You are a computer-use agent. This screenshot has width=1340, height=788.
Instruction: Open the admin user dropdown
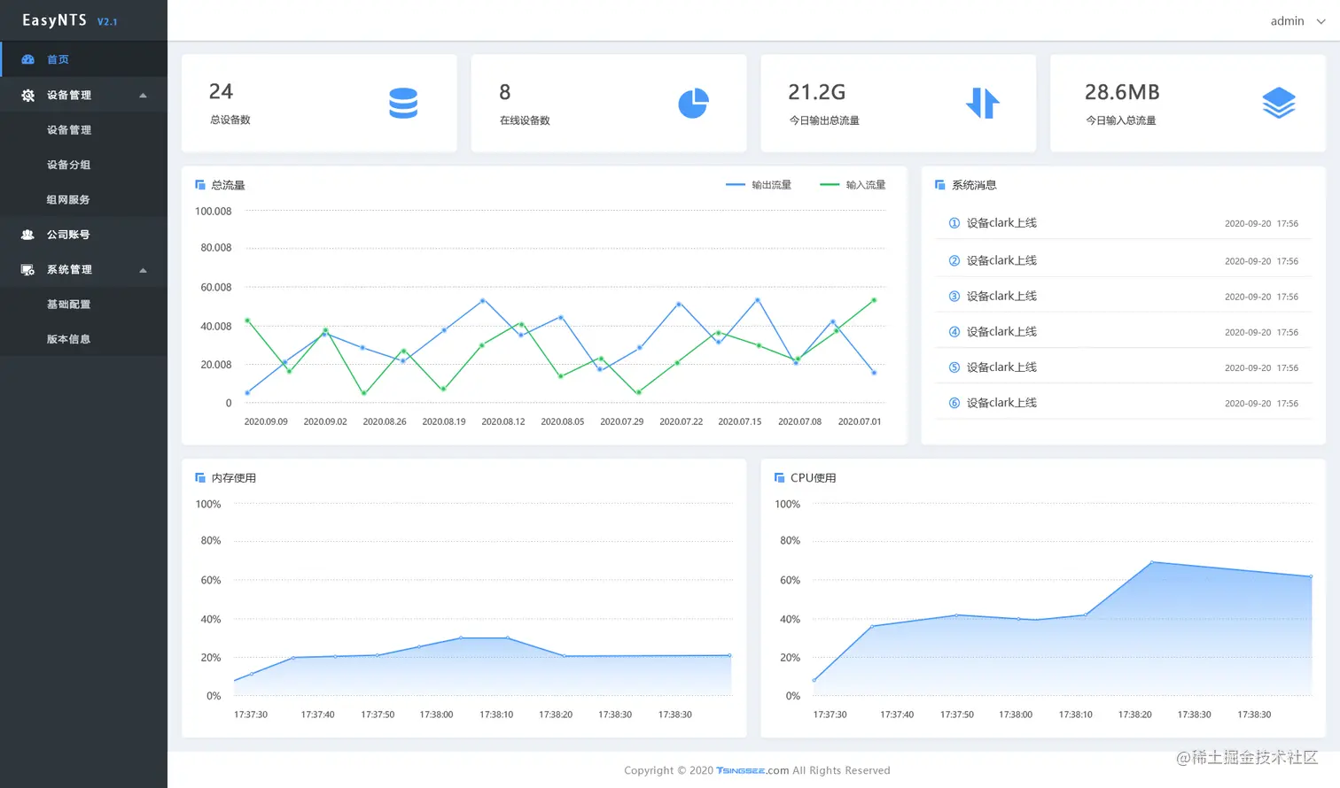(x=1297, y=21)
